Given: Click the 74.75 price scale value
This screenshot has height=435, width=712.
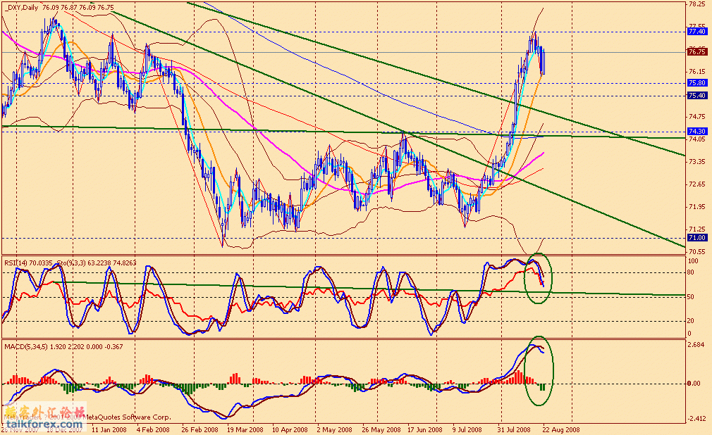Looking at the screenshot, I should click(x=696, y=117).
